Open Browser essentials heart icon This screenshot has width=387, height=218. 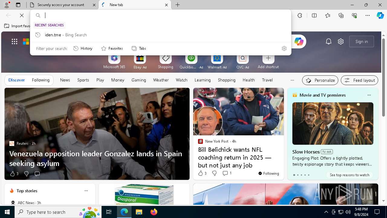354,15
